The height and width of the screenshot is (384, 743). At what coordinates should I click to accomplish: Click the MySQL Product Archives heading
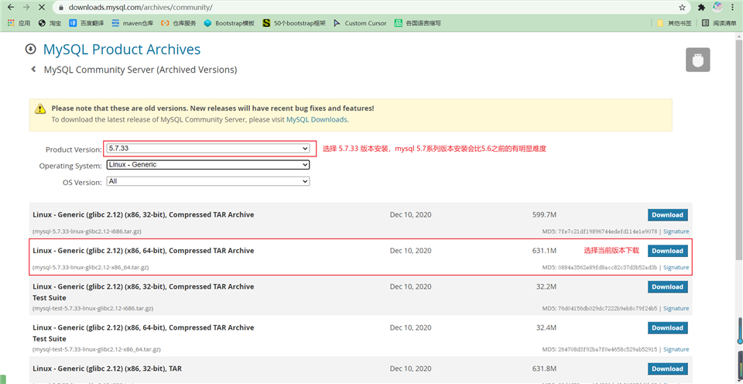(x=122, y=50)
